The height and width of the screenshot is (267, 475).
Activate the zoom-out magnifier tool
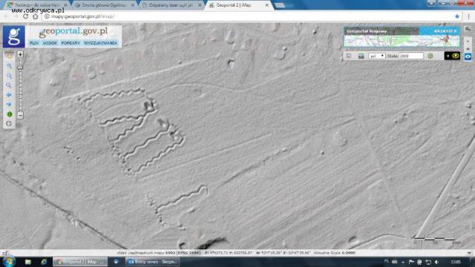coord(9,76)
